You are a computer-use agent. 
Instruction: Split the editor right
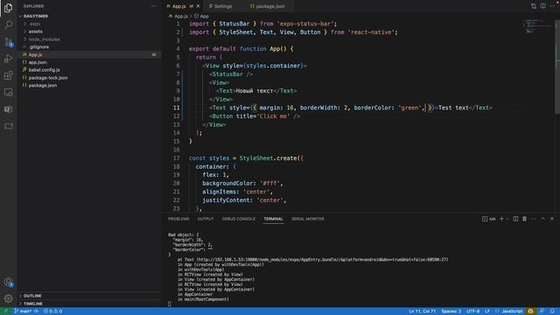[x=542, y=6]
